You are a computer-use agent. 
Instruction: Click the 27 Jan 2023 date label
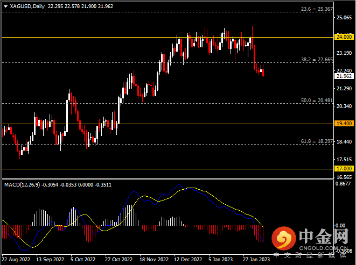(256, 259)
